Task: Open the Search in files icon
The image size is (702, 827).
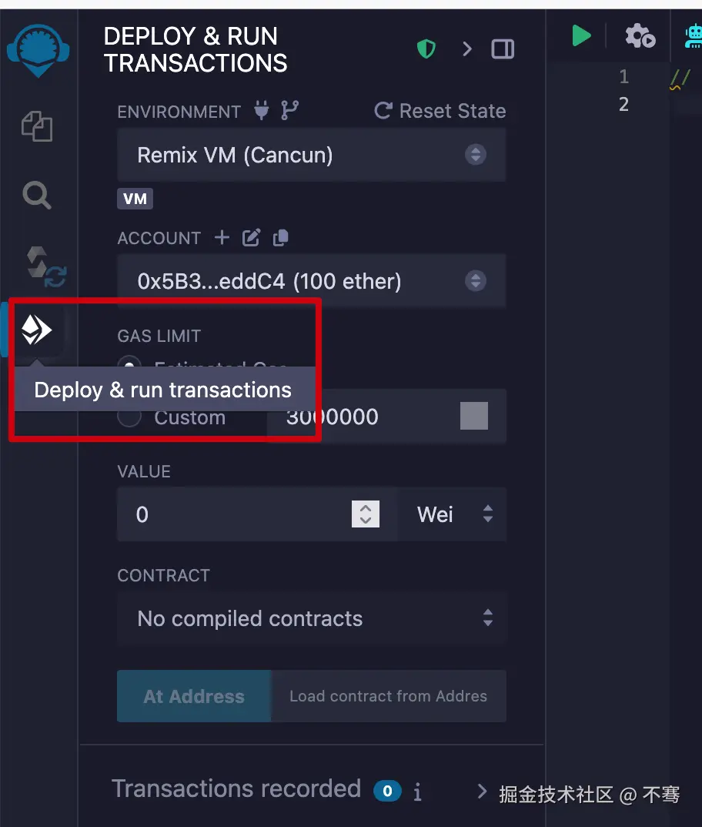Action: pos(37,195)
